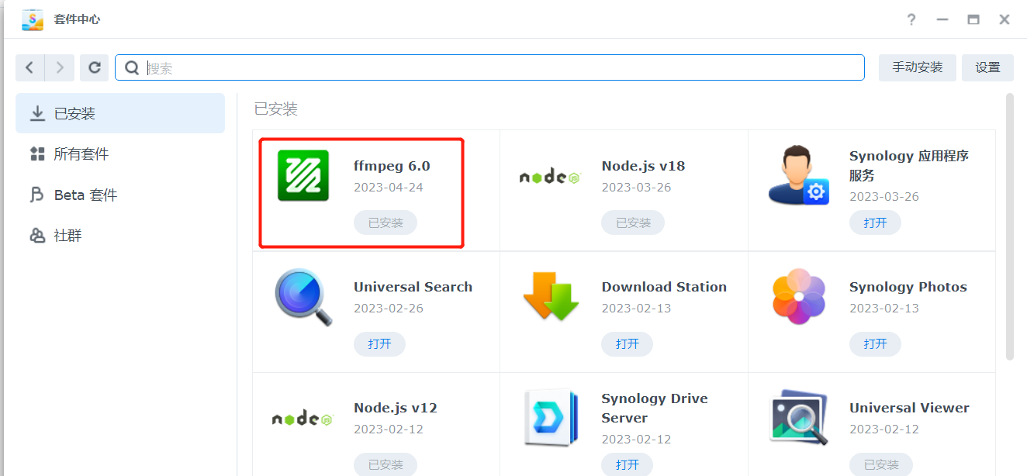
Task: Open the Download Station package title
Action: [x=664, y=287]
